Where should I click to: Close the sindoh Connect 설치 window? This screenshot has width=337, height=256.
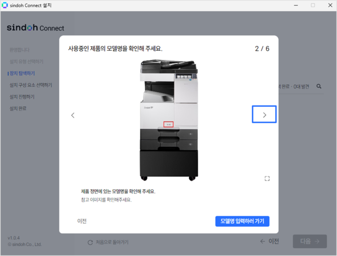(x=330, y=5)
